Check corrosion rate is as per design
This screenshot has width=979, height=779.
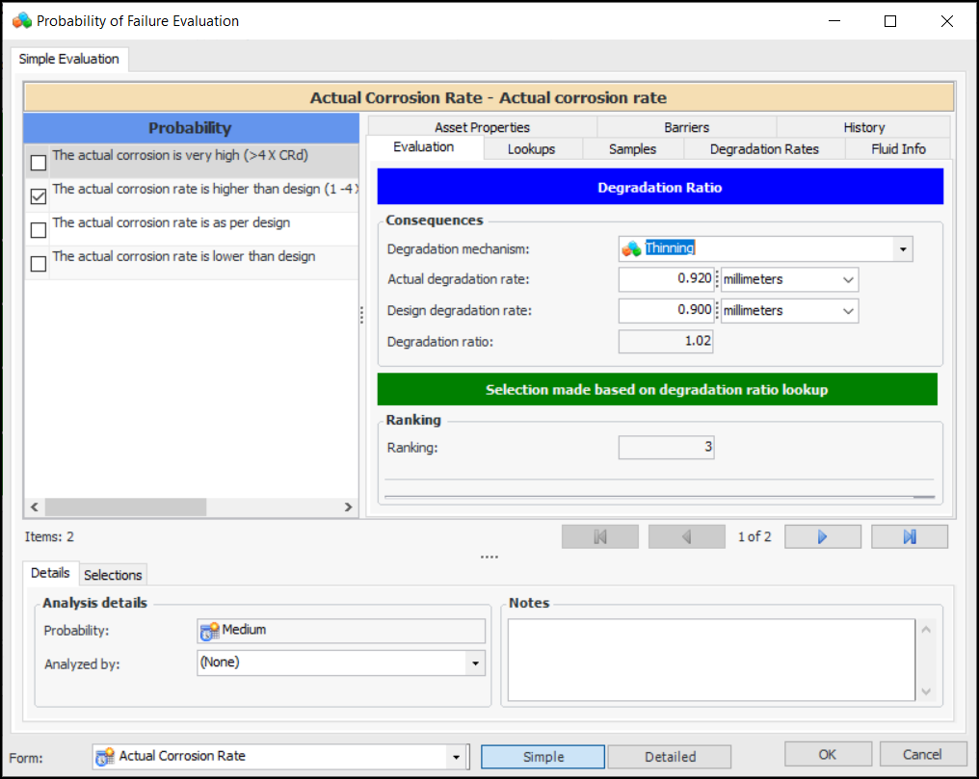coord(39,230)
